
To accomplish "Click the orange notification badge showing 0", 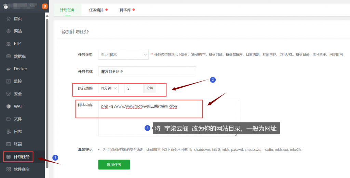I will [x=45, y=6].
